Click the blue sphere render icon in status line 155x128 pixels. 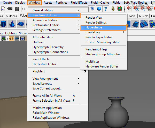99,9
